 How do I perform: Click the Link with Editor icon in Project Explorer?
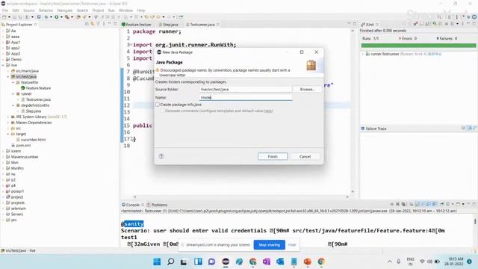[x=93, y=24]
